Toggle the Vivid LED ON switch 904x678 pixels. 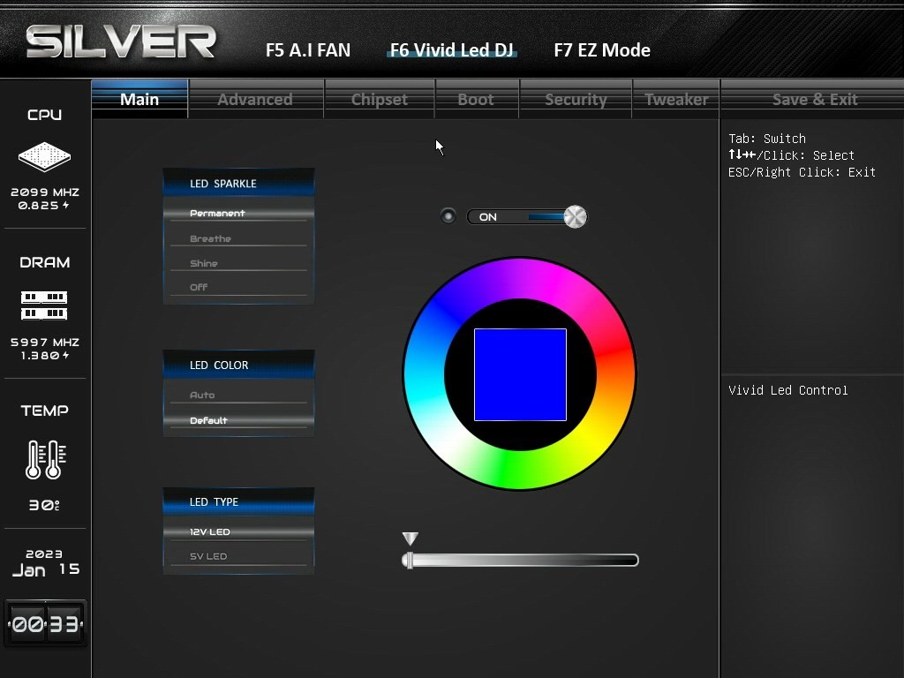point(527,217)
